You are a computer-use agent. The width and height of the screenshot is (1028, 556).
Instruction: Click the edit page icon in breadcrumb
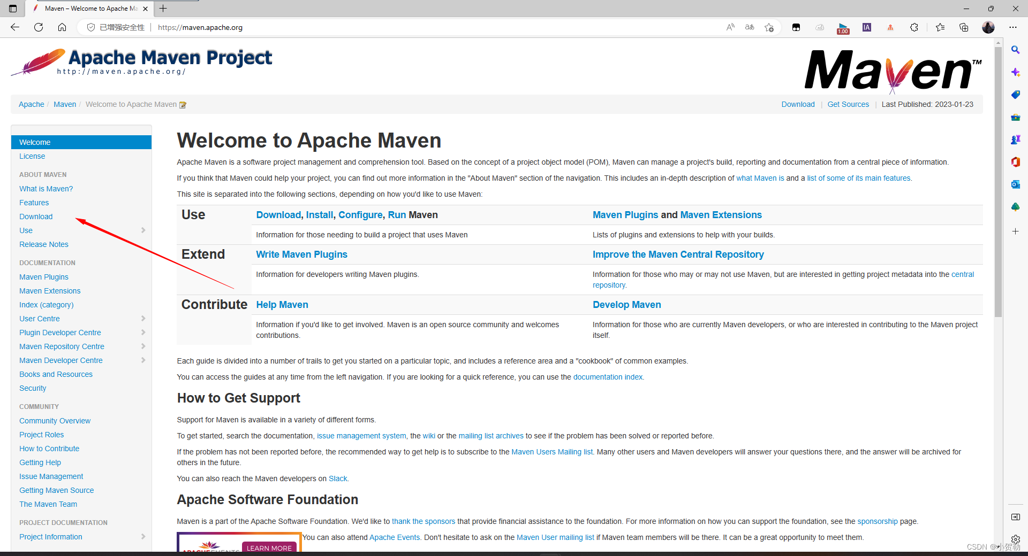(x=183, y=105)
